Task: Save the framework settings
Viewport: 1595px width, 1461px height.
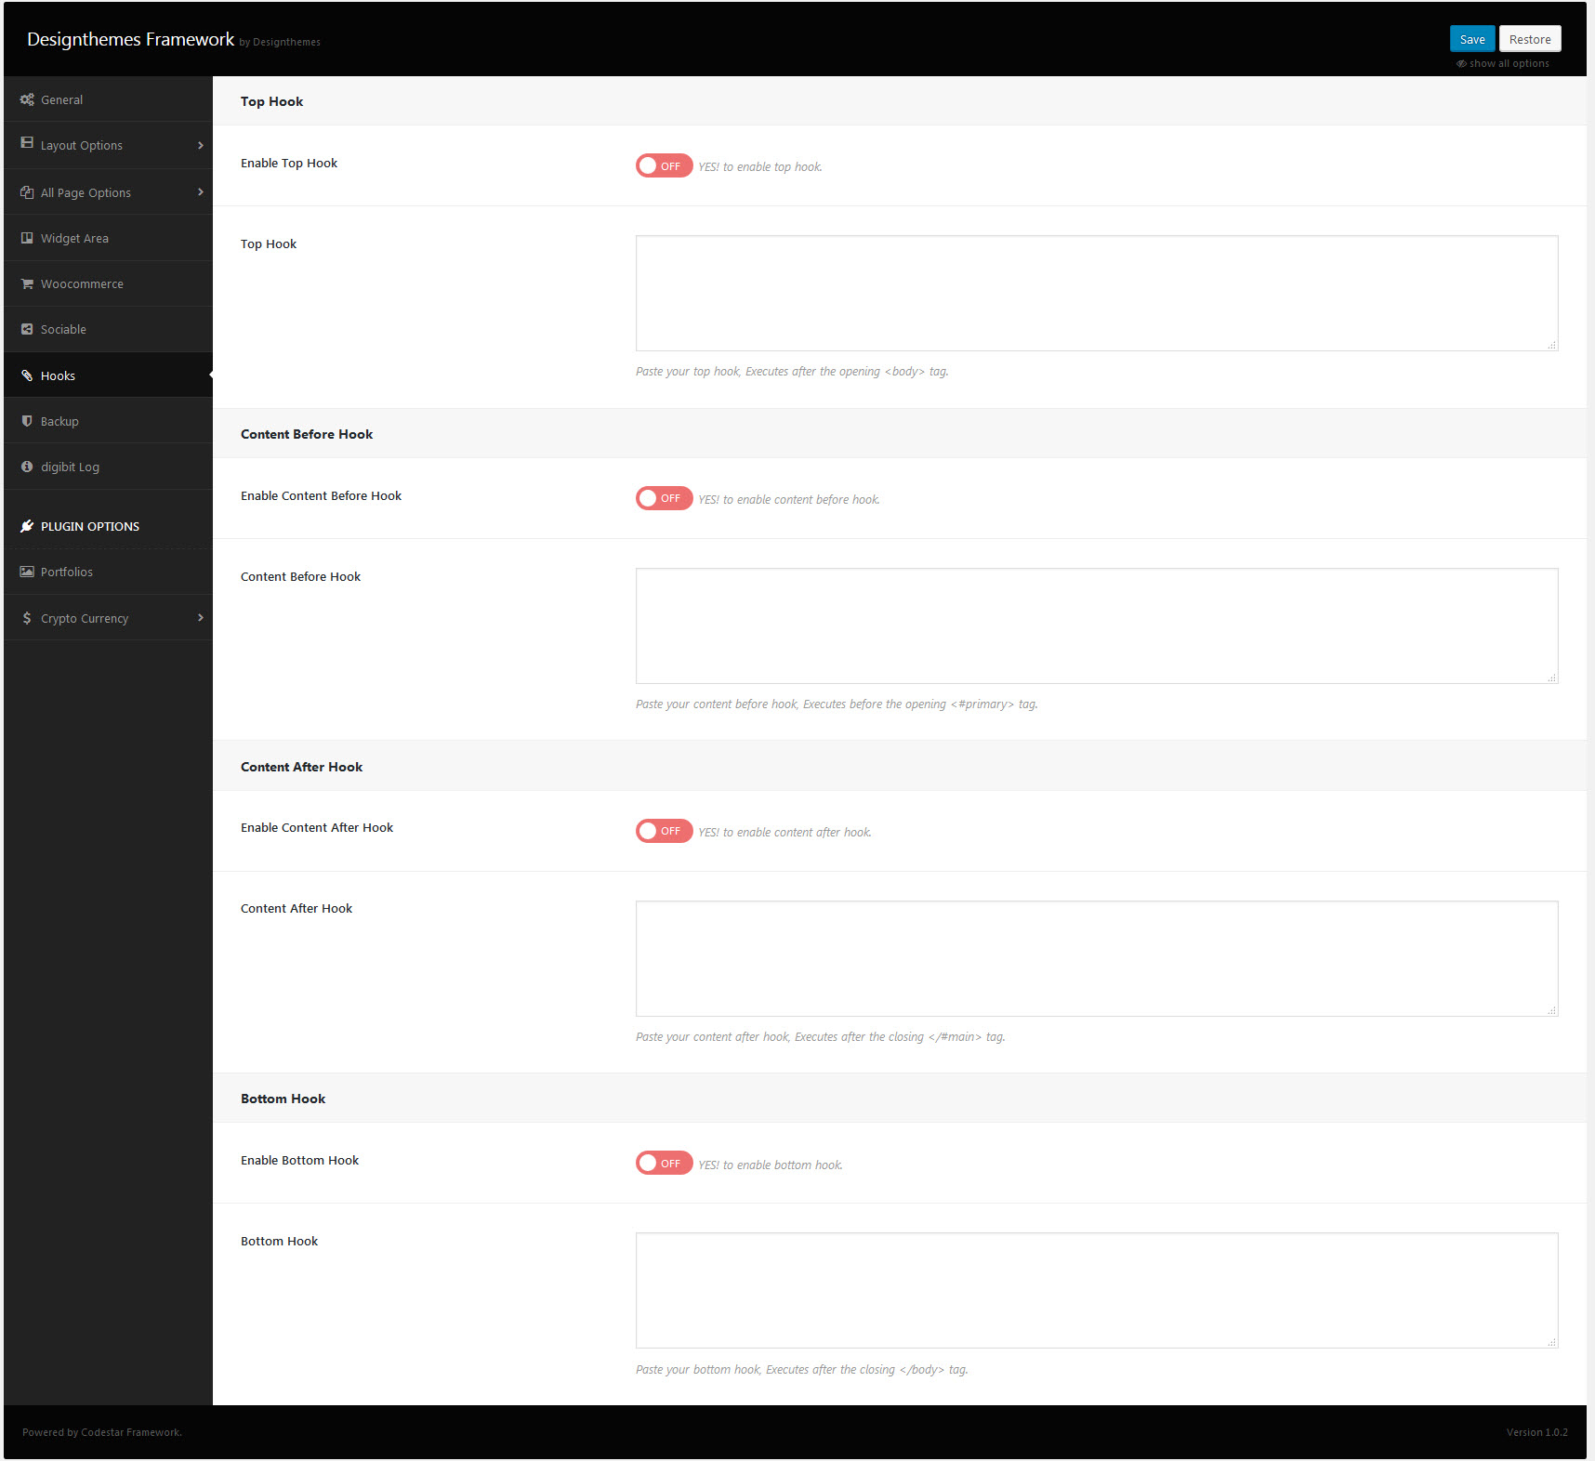Action: tap(1472, 38)
